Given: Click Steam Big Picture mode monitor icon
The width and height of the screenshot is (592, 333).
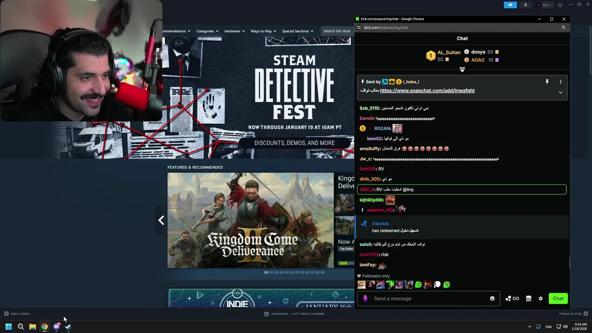Looking at the screenshot, I should pos(560,5).
